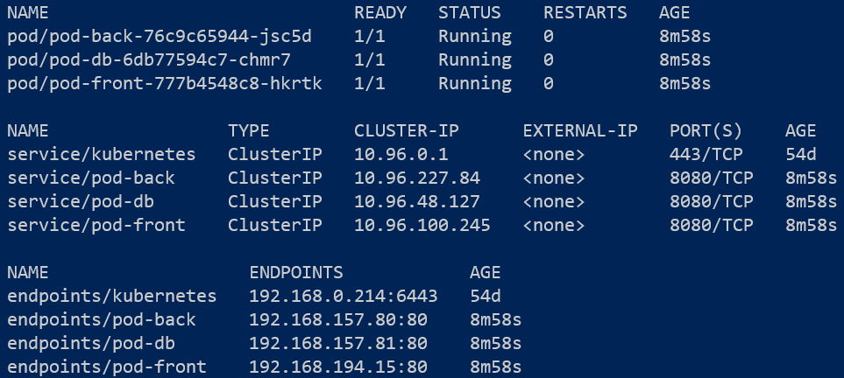The image size is (844, 378).
Task: Click the cluster IP 10.96.227.84
Action: click(x=417, y=178)
